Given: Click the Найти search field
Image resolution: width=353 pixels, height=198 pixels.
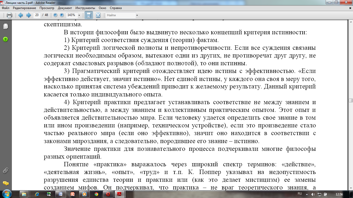Looking at the screenshot, I should click(121, 15).
